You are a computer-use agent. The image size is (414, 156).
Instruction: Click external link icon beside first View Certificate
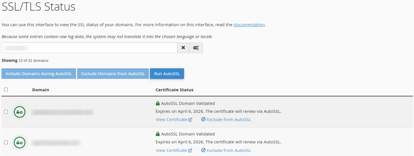click(190, 120)
